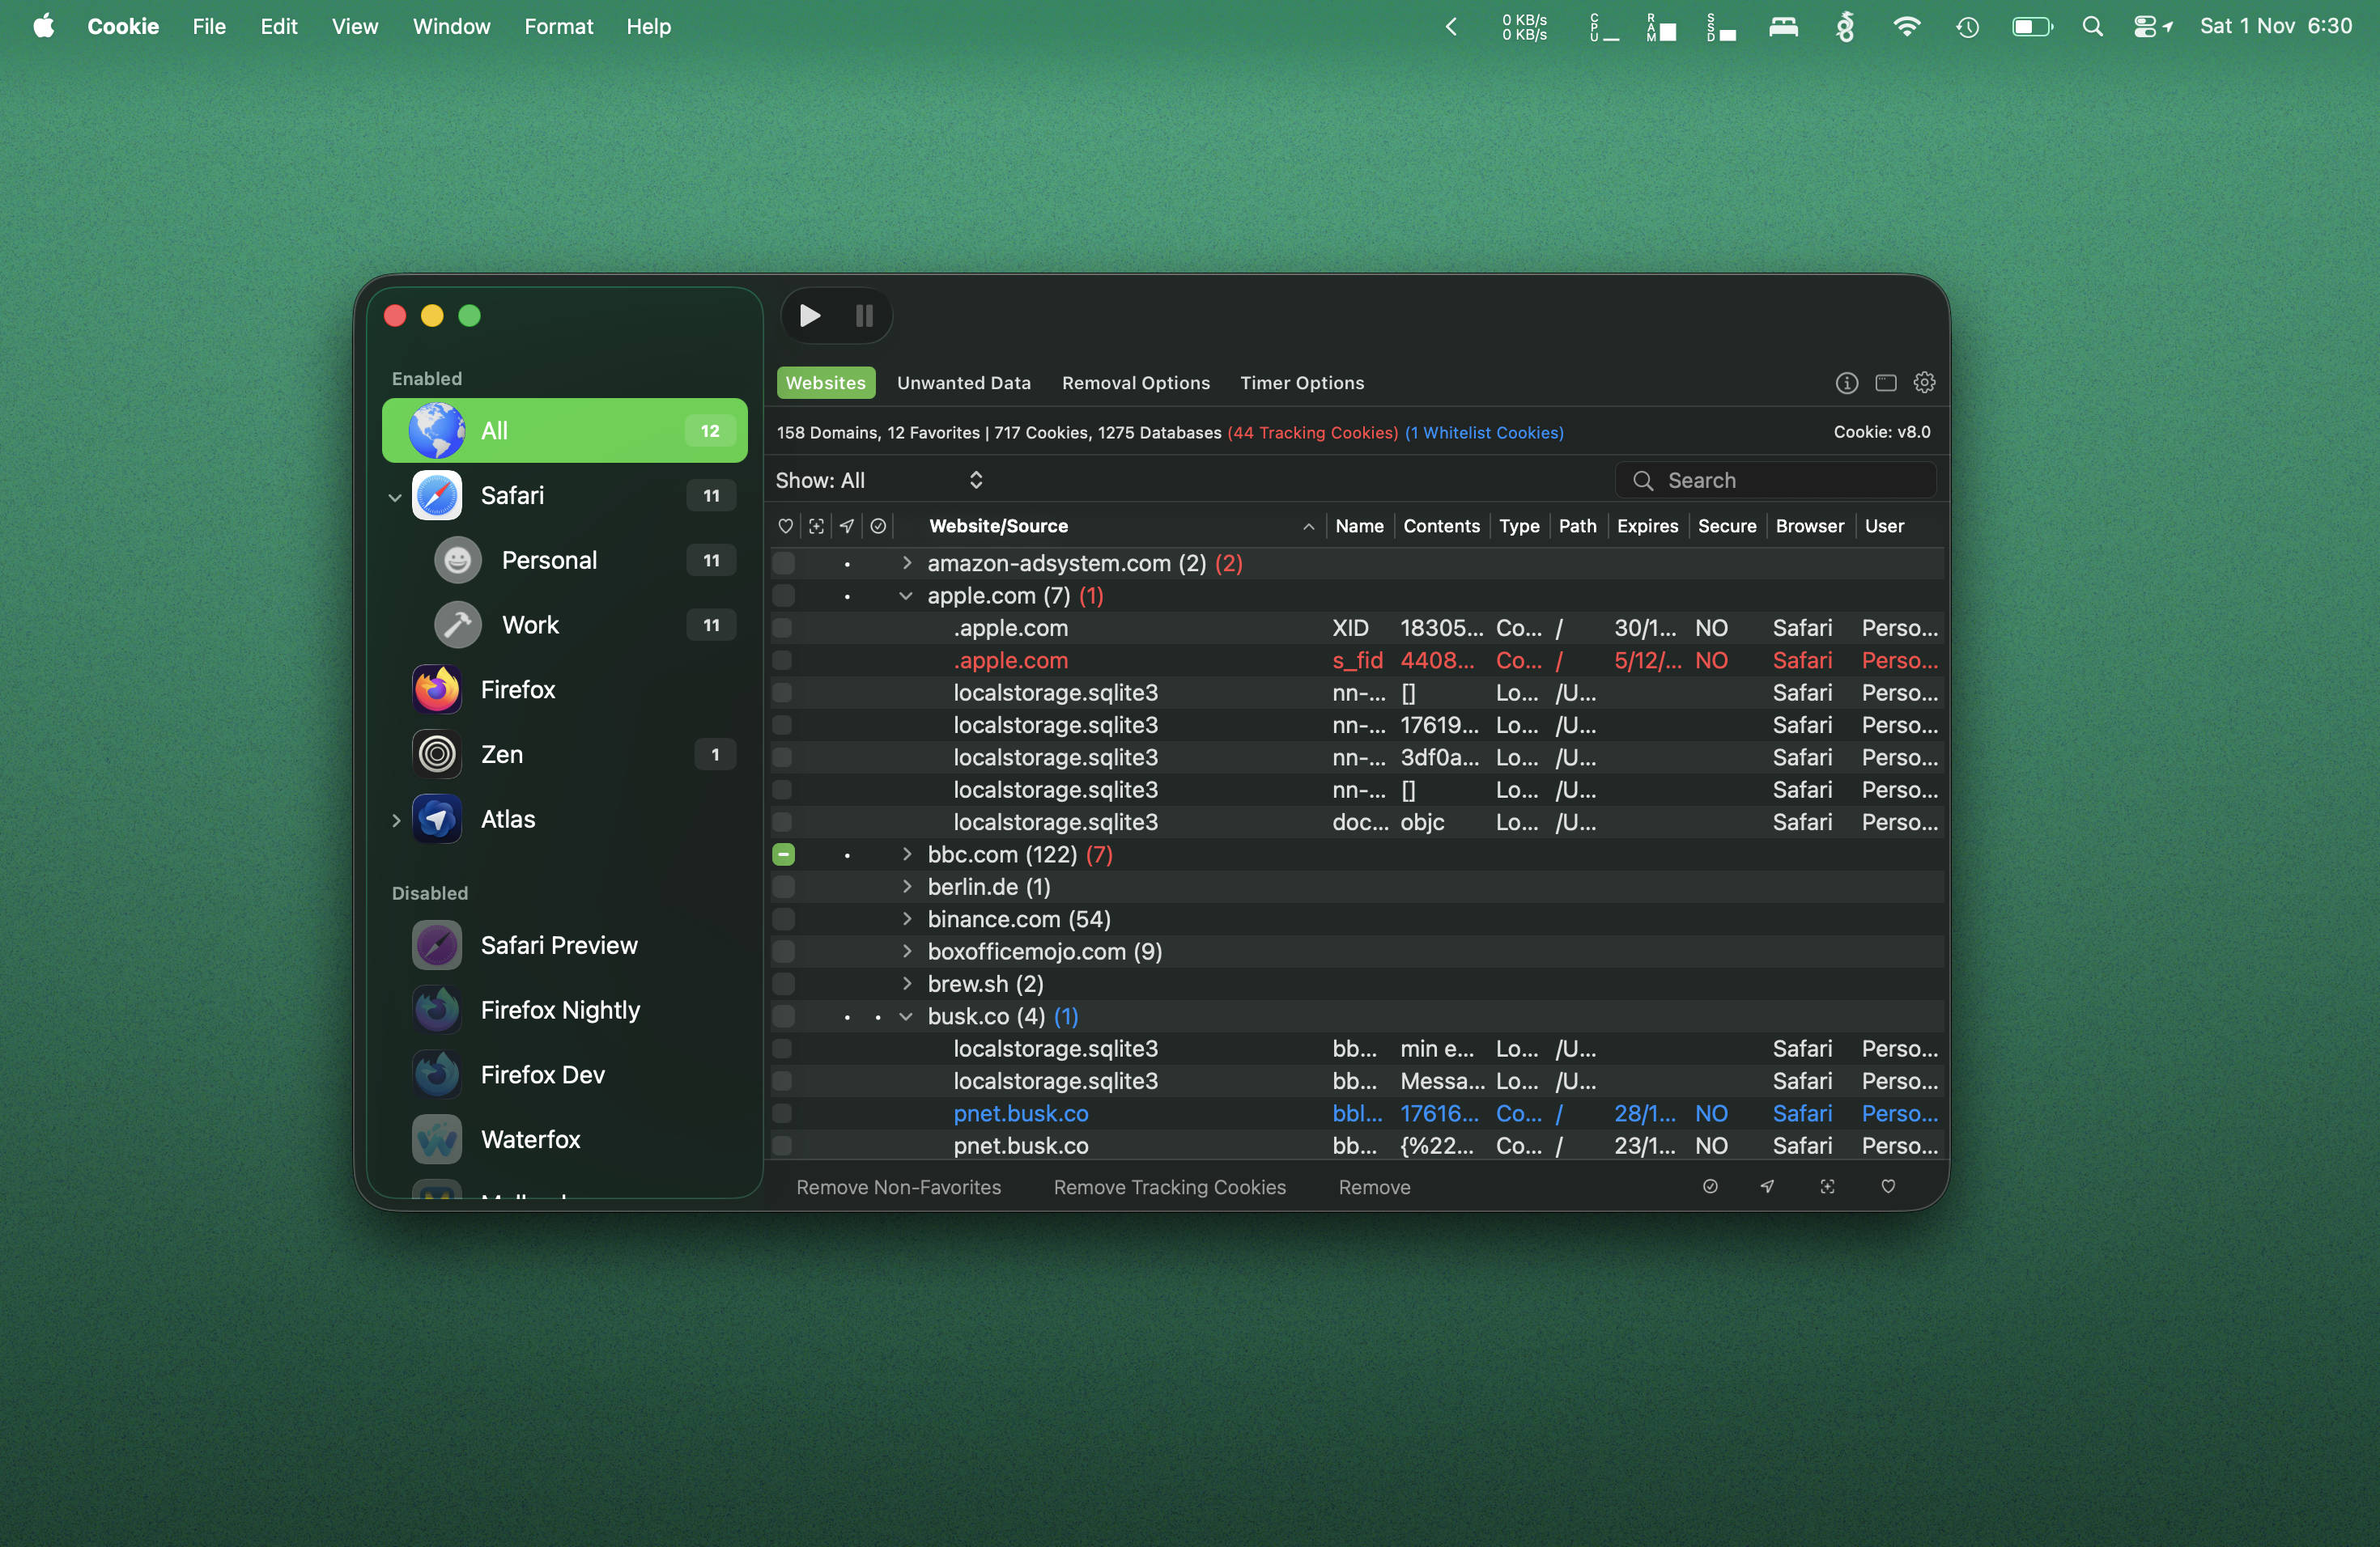The image size is (2380, 1547).
Task: Switch to the Websites tab
Action: [826, 383]
